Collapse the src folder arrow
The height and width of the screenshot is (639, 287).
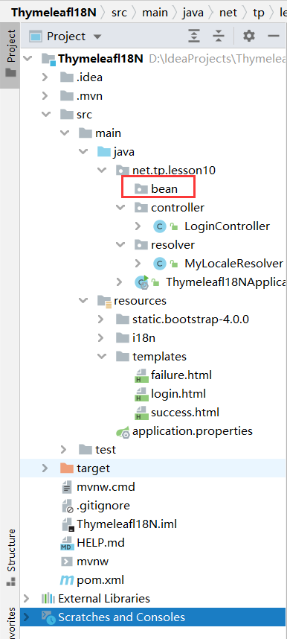pos(46,115)
